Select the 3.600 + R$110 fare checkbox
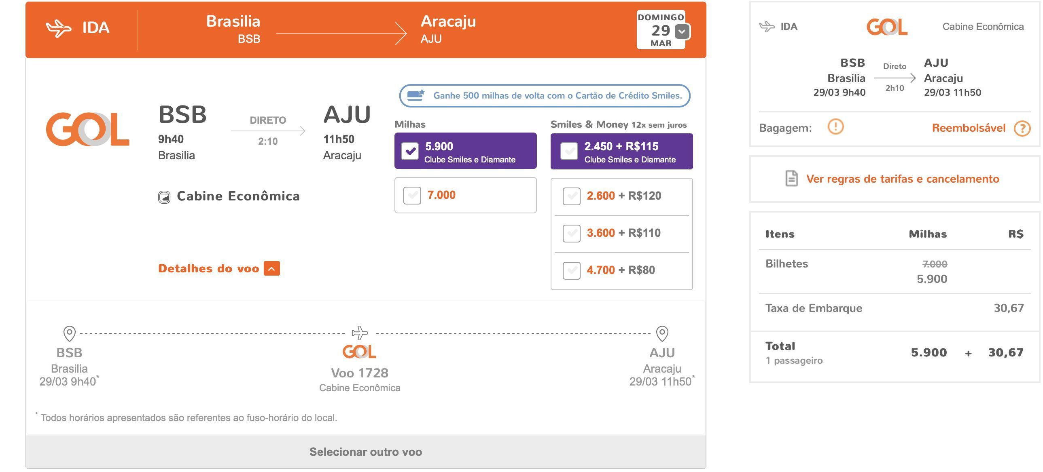Viewport: 1043px width, 472px height. [x=572, y=233]
